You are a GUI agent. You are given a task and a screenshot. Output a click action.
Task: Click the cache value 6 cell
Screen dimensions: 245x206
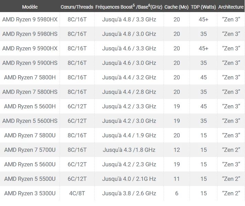tap(177, 193)
